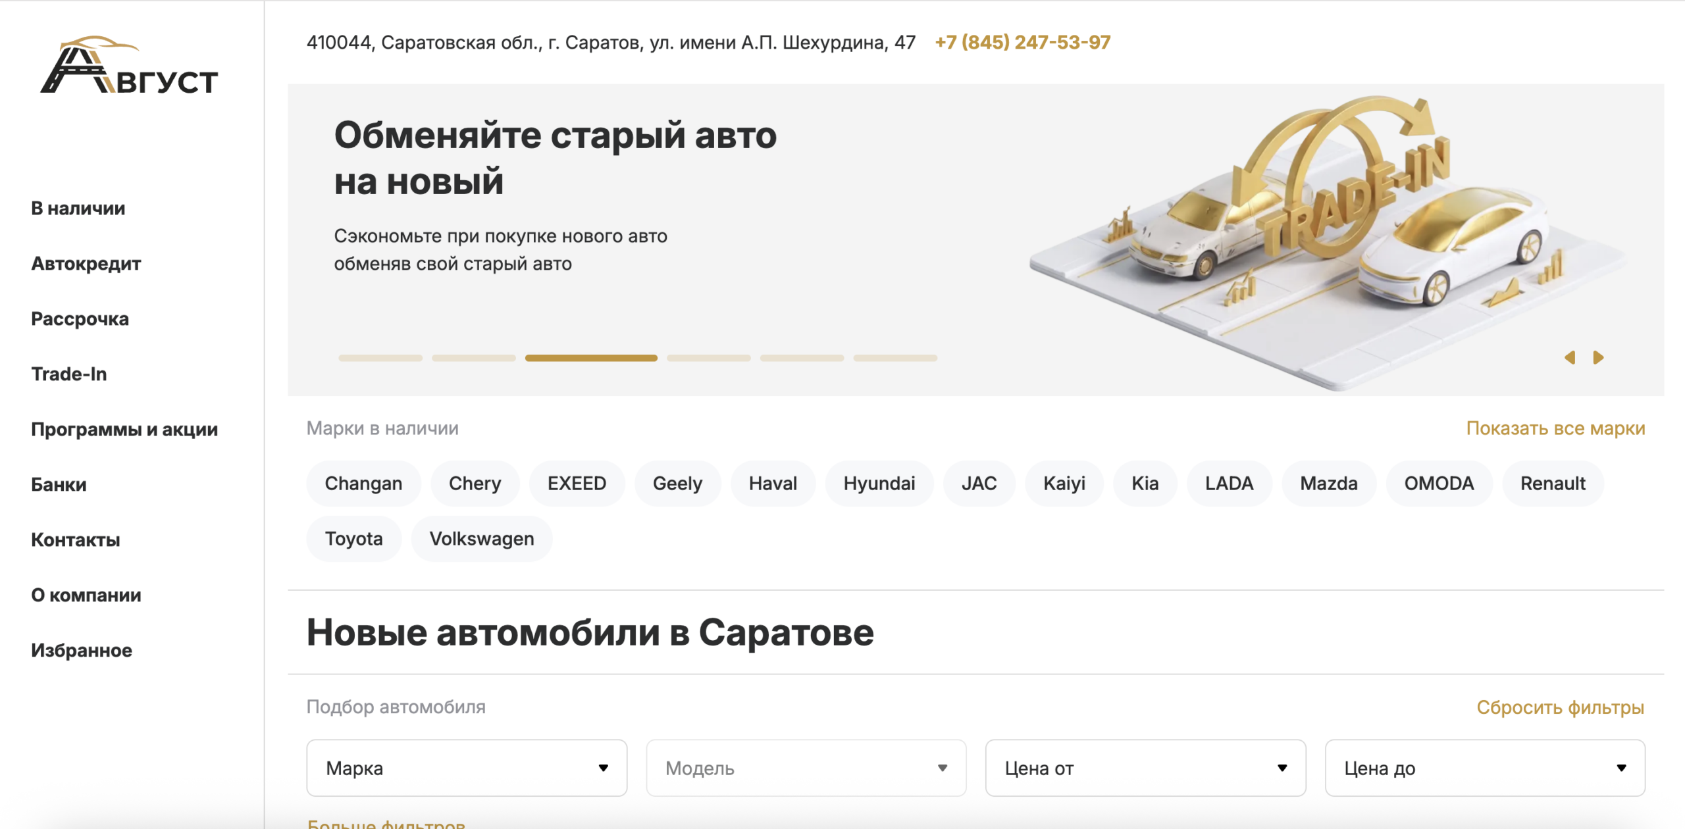The height and width of the screenshot is (829, 1685).
Task: Click heading Новые автомобили в Саратове
Action: point(590,632)
